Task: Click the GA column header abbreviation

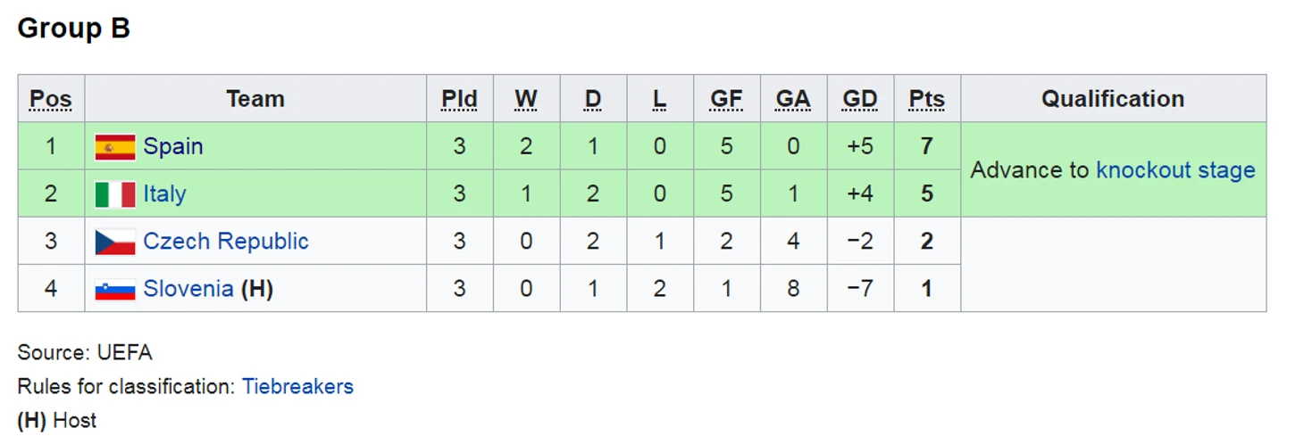Action: [x=793, y=99]
